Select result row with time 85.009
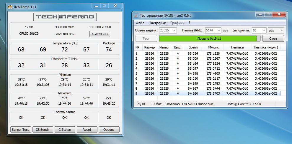 [x=207, y=58]
